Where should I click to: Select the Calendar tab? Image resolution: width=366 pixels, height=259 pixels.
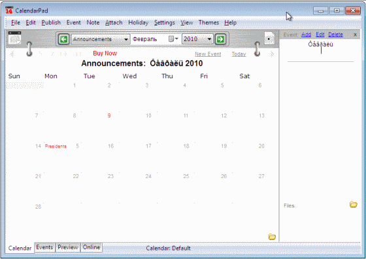click(x=20, y=248)
